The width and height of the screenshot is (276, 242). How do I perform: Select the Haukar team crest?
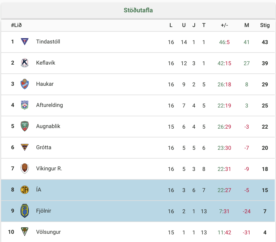[x=25, y=84]
